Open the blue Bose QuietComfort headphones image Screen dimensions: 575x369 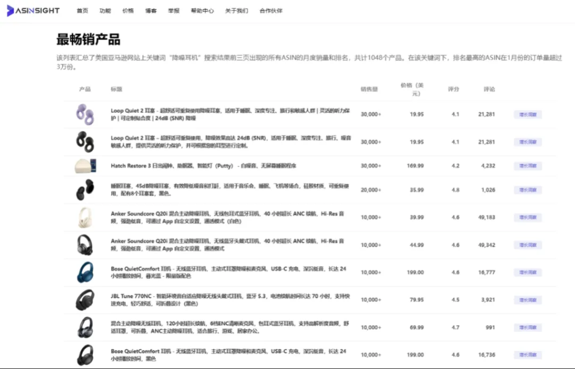coord(85,273)
